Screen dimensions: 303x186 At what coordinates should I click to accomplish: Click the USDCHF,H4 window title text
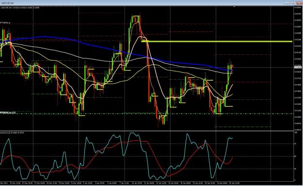(x=7, y=3)
